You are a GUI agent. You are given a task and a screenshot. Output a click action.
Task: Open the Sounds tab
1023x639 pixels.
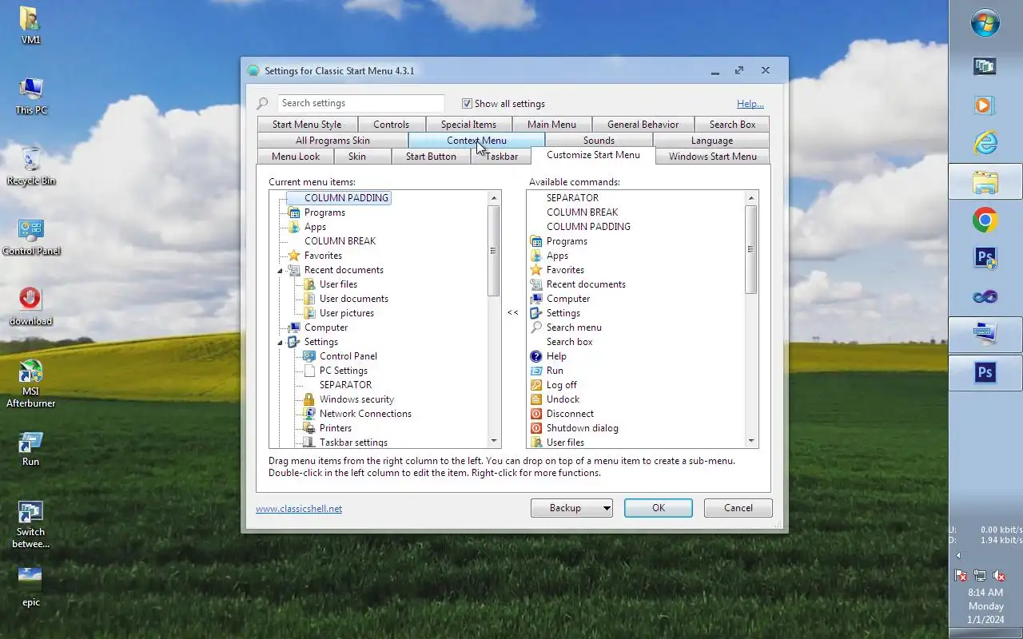[x=599, y=141]
